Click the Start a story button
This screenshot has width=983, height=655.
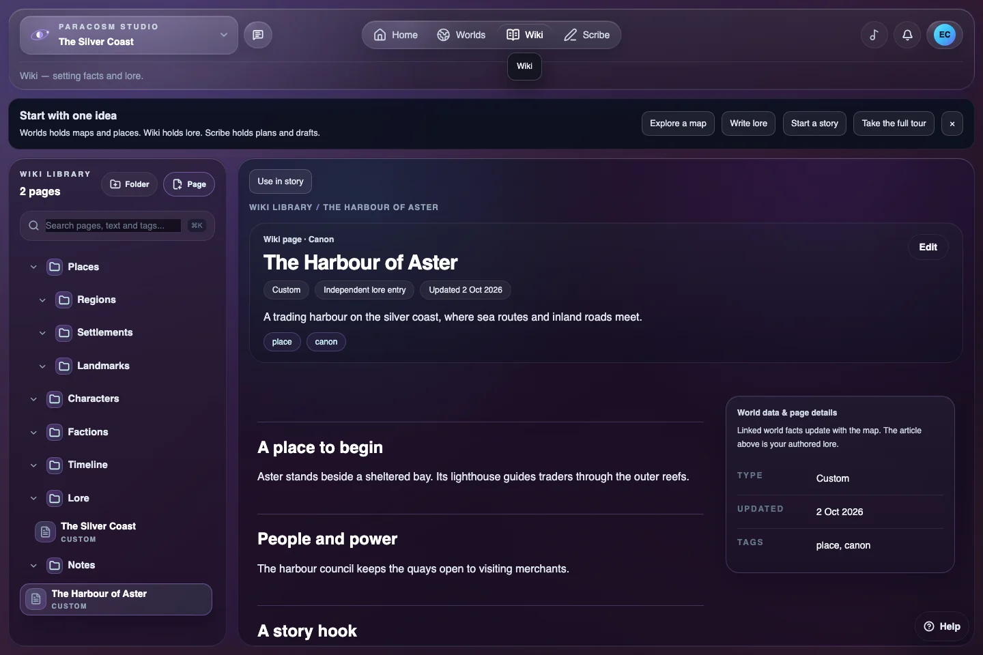pos(814,123)
